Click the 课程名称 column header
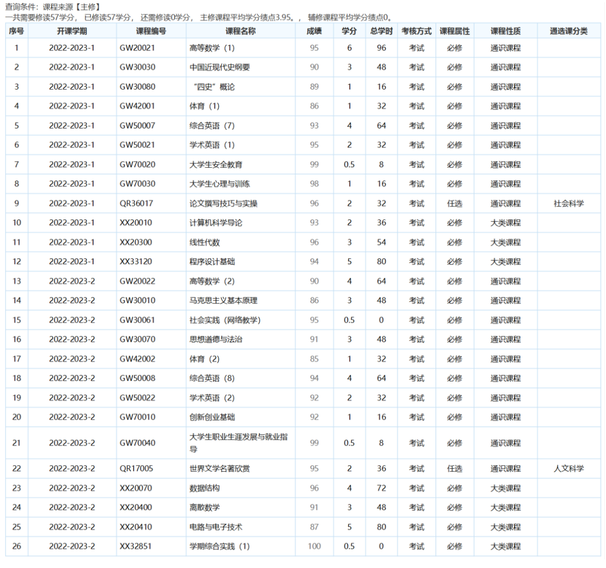This screenshot has height=568, width=606. [x=240, y=31]
